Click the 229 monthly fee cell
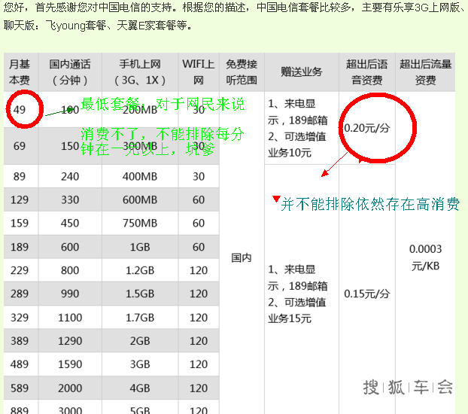This screenshot has height=414, width=468. pyautogui.click(x=21, y=270)
